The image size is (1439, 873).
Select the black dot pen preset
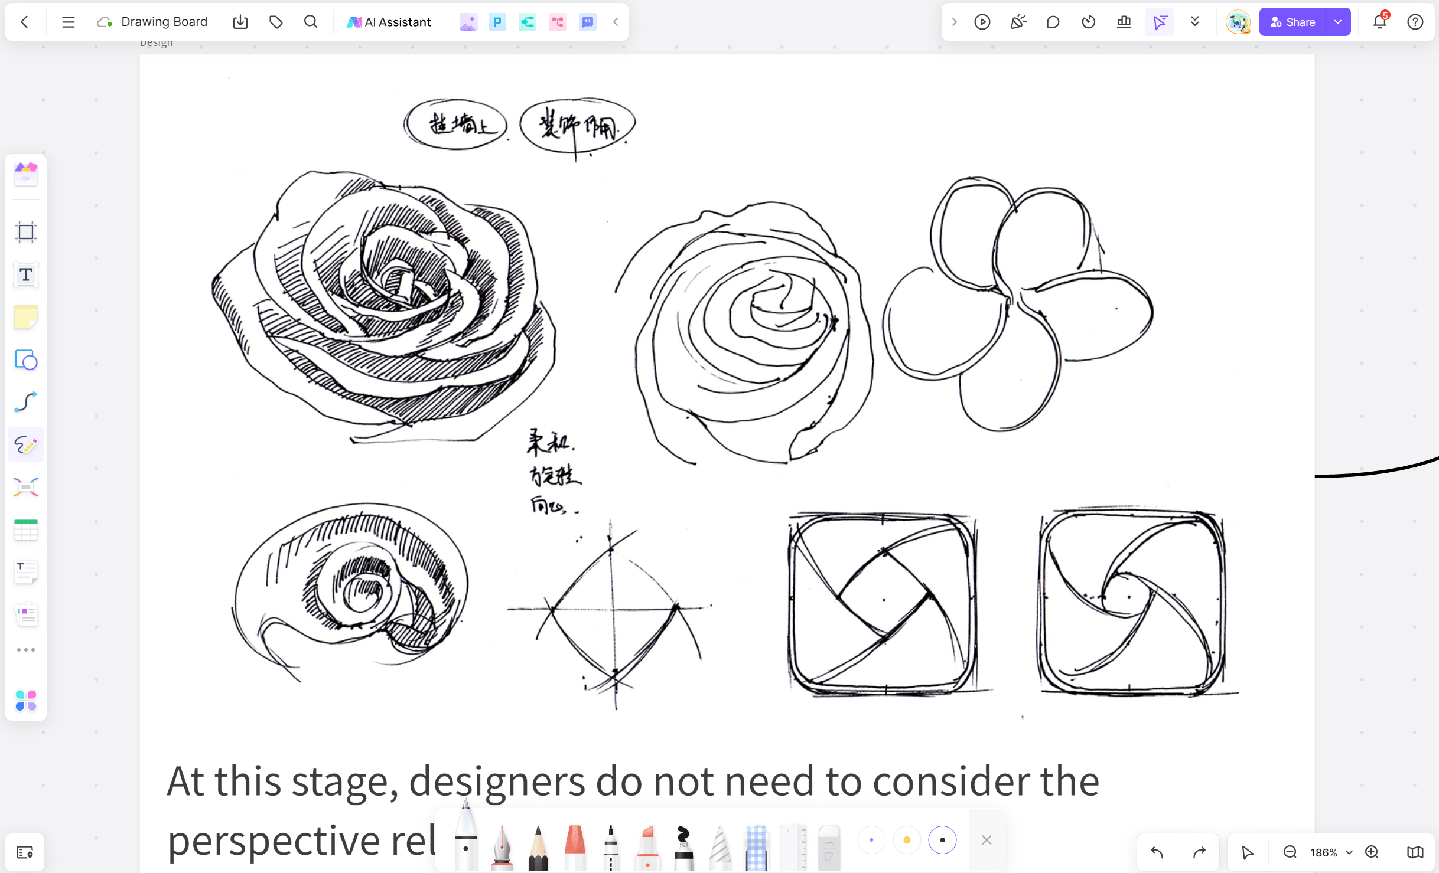942,840
